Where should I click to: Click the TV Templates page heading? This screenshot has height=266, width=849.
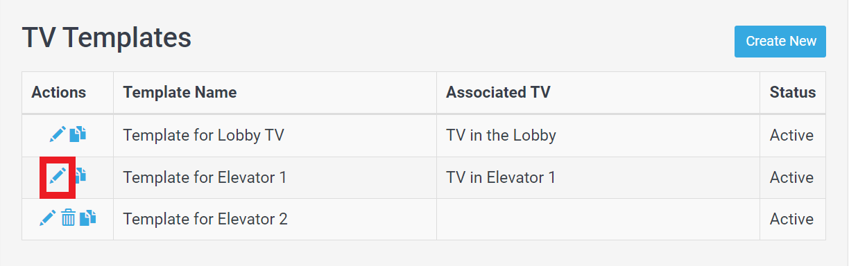point(107,37)
